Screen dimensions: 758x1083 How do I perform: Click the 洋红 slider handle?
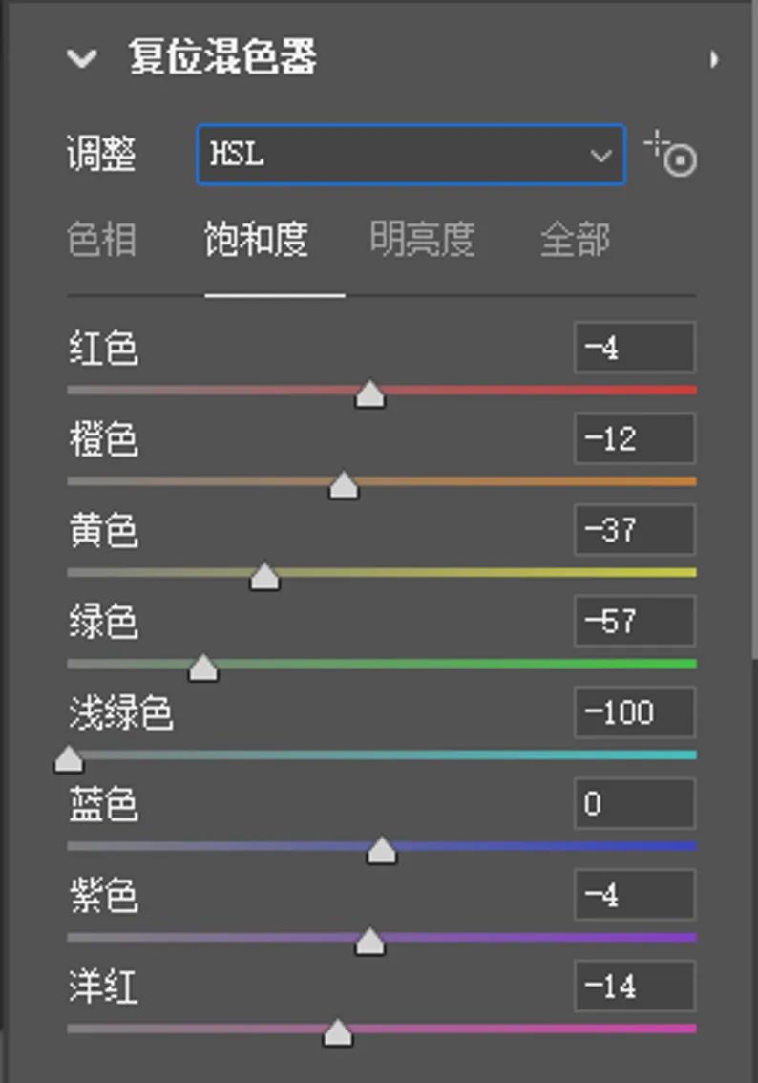pyautogui.click(x=337, y=1034)
